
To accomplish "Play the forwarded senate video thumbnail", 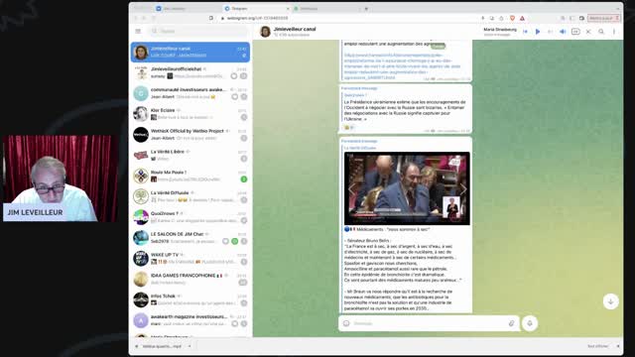I will coord(407,188).
